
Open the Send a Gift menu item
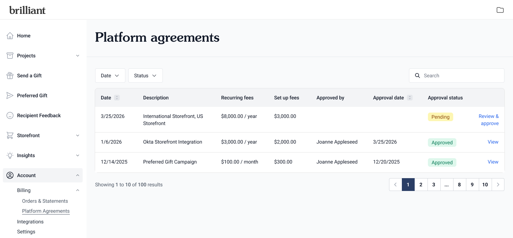click(43, 76)
